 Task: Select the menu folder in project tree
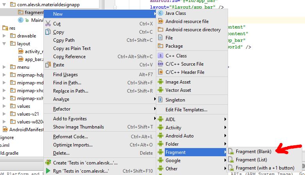(23, 67)
